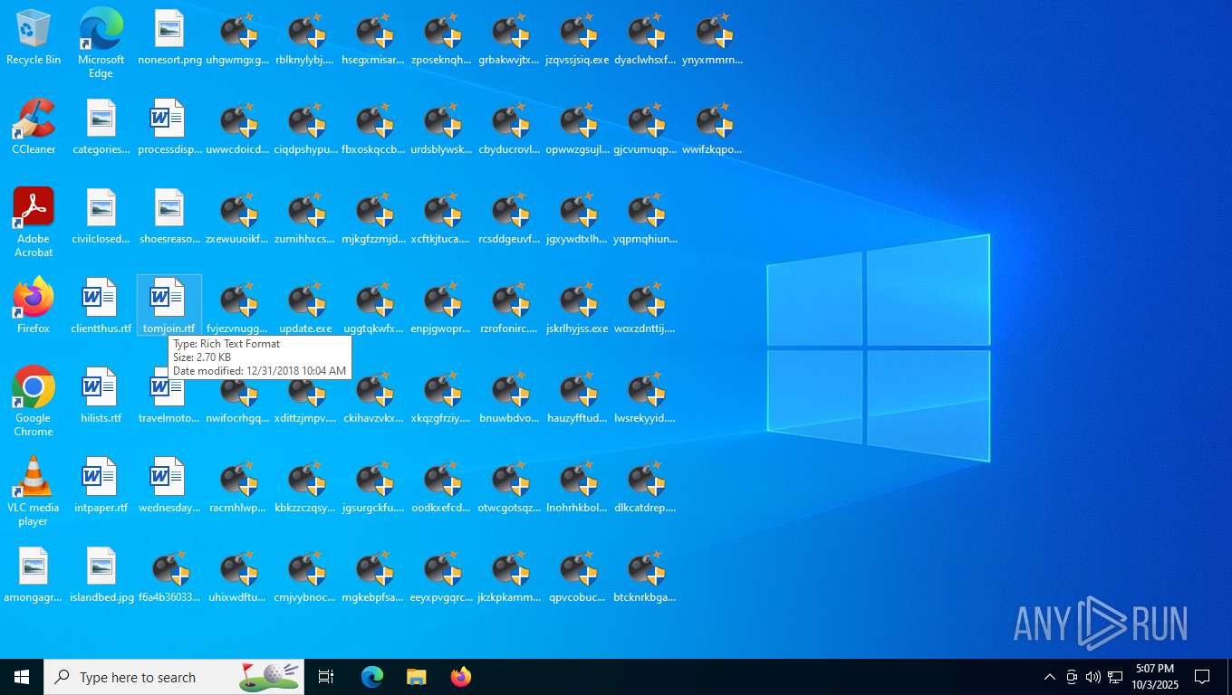Image resolution: width=1232 pixels, height=695 pixels.
Task: Select the nonesort.png file icon
Action: pos(169,38)
